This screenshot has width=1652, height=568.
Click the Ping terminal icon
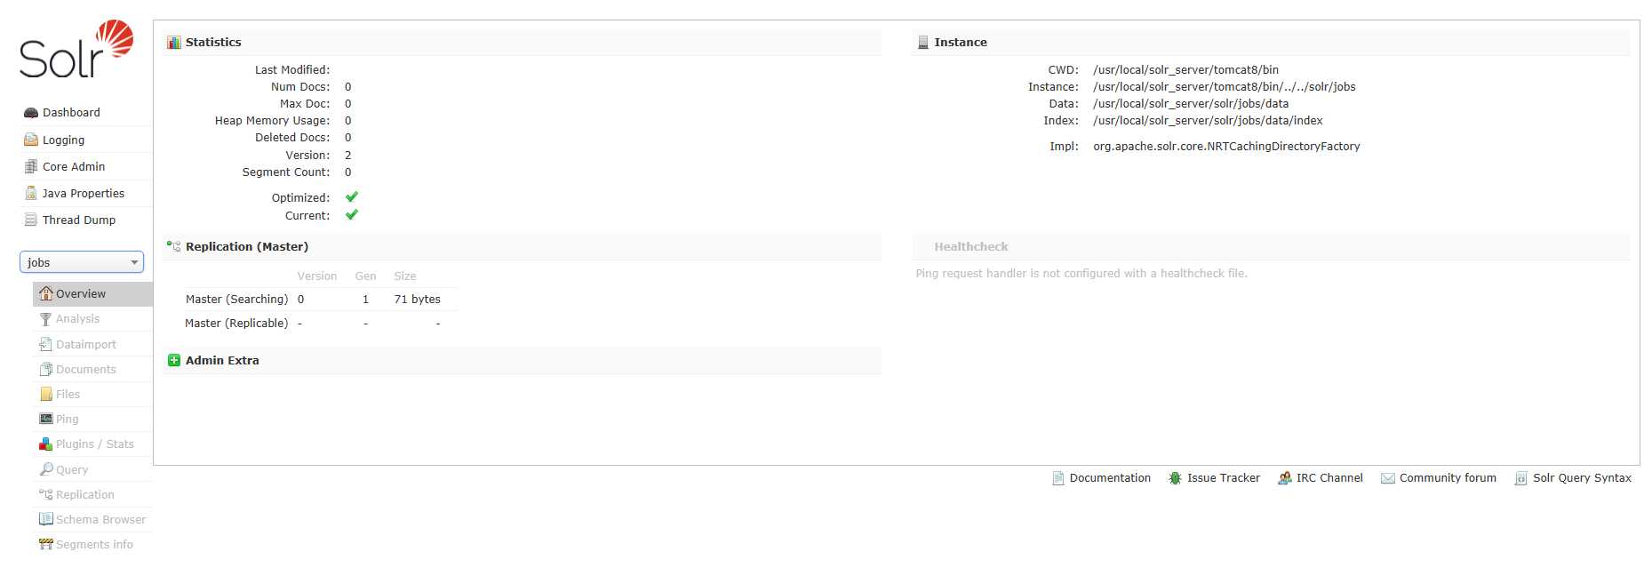click(x=46, y=419)
